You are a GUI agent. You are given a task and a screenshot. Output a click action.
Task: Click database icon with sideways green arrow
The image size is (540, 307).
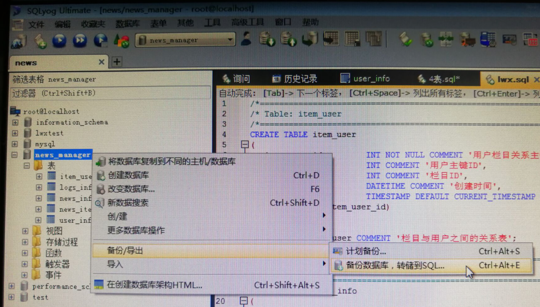pyautogui.click(x=310, y=39)
